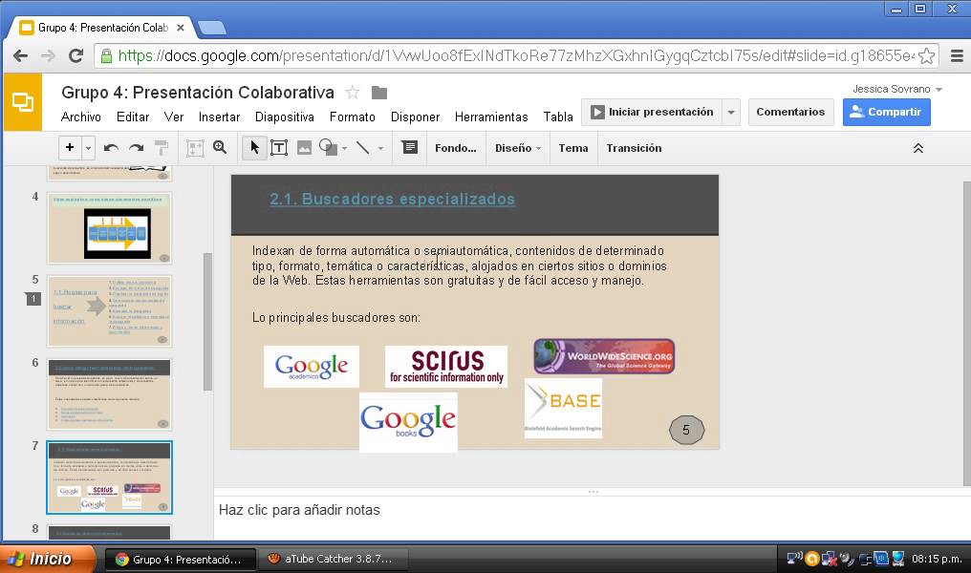Click the taskbar clock 08:15 p.m.
The width and height of the screenshot is (971, 573).
click(x=937, y=559)
